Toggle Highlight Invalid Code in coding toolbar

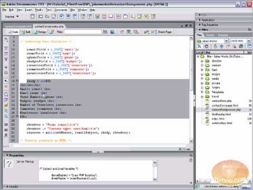click(x=6, y=87)
